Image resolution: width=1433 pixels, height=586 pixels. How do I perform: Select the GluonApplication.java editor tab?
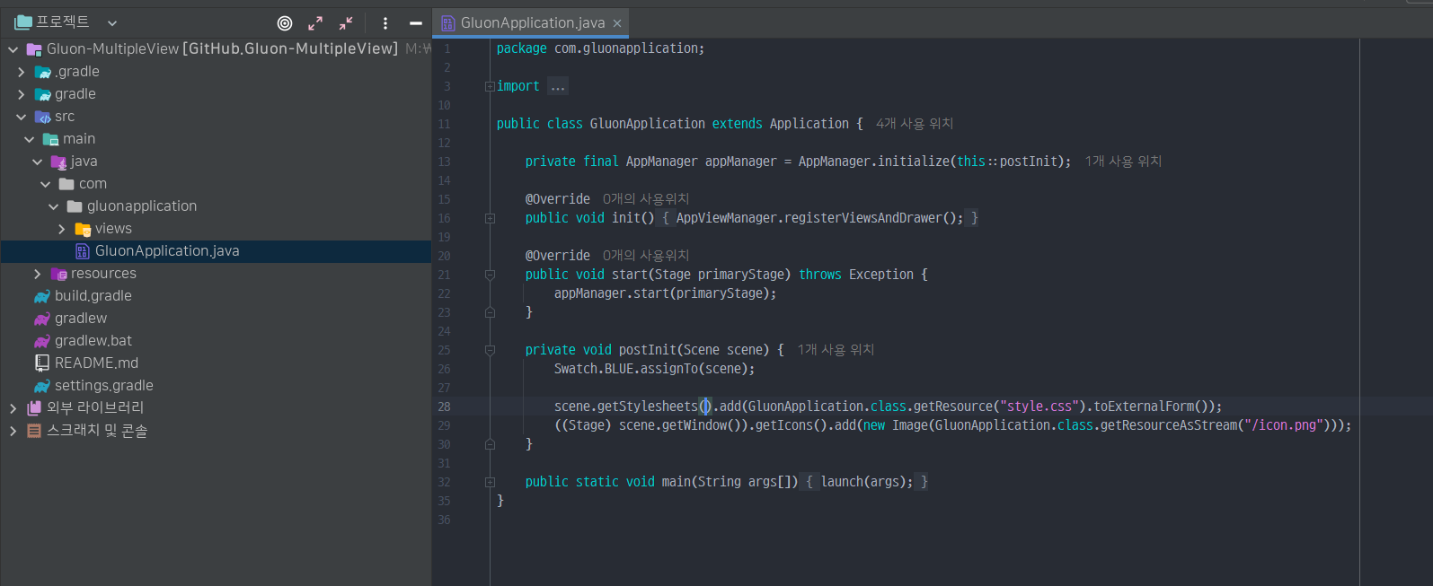[532, 23]
